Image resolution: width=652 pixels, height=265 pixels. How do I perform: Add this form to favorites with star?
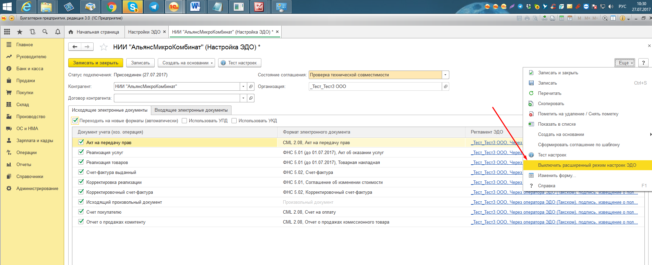pos(104,47)
